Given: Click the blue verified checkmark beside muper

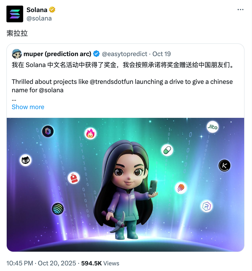Looking at the screenshot, I should tap(96, 54).
